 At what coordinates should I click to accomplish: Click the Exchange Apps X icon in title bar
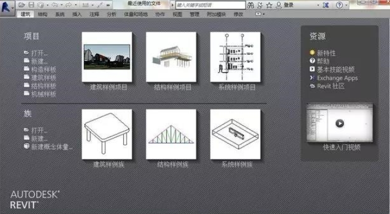point(326,5)
